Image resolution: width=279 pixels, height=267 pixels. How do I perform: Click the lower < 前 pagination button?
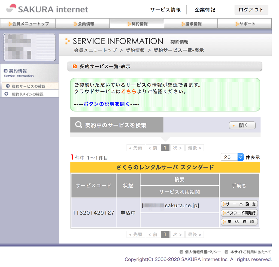click(x=153, y=234)
